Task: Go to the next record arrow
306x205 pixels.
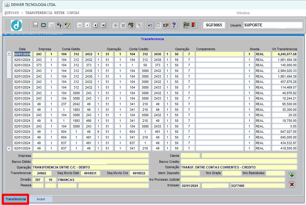Action: [96, 25]
